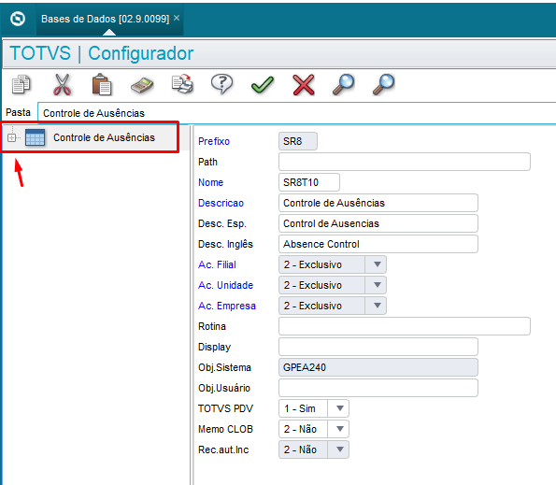
Task: Close the Bases de Dados tab
Action: 177,18
